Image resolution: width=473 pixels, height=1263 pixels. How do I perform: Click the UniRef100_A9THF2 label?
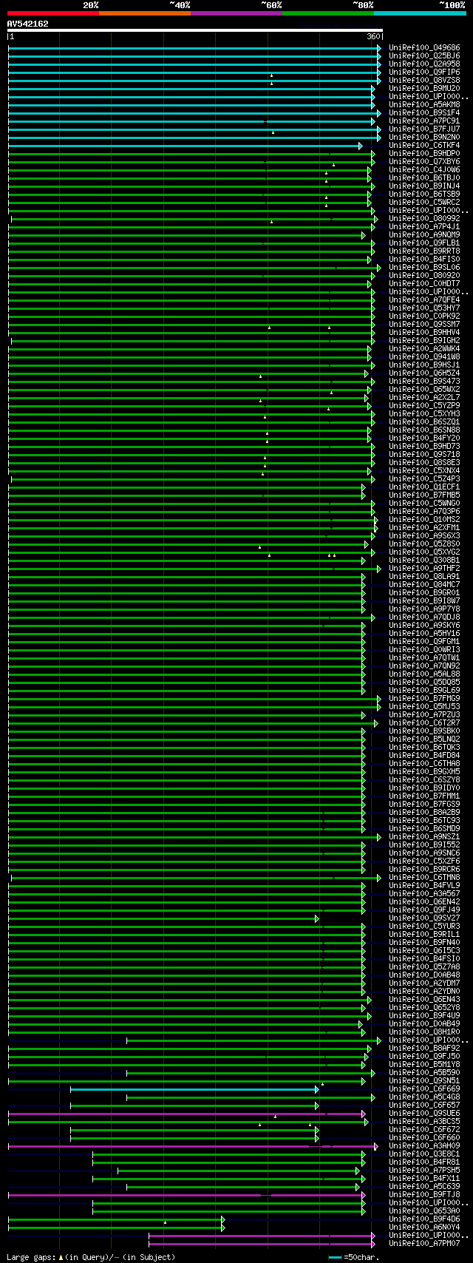[424, 569]
